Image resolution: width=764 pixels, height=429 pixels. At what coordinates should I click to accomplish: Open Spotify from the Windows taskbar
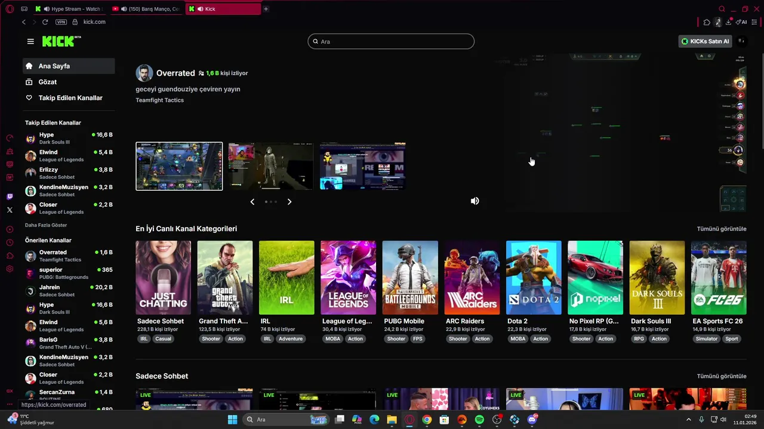coord(479,419)
